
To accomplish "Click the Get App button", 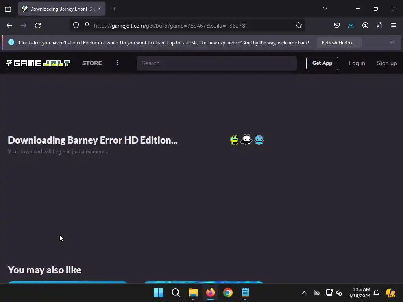I will click(322, 63).
